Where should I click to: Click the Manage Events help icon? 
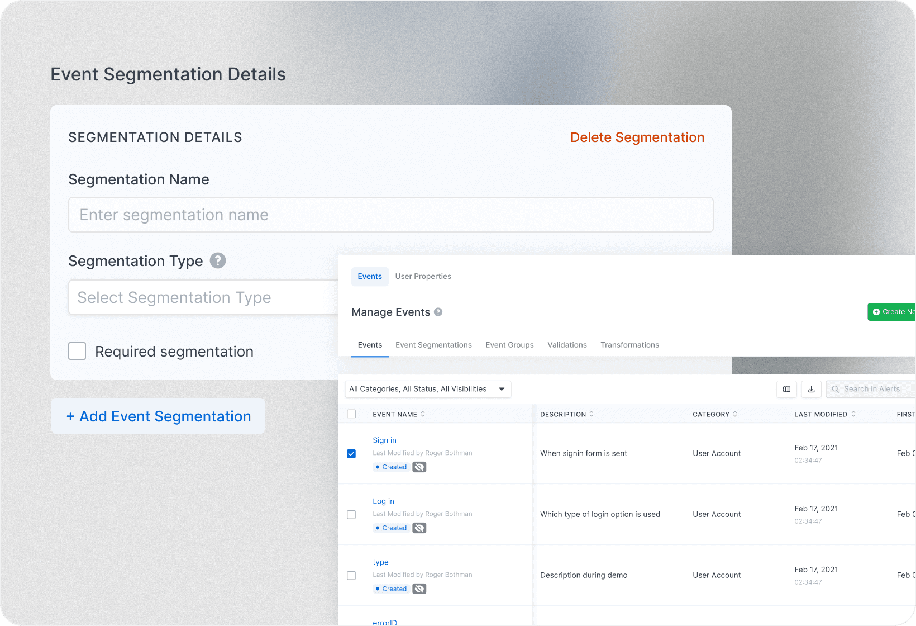point(438,312)
